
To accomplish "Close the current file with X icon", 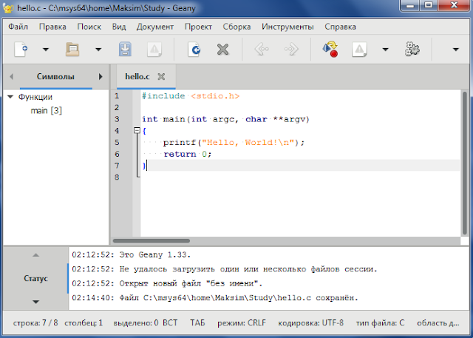I will 223,50.
